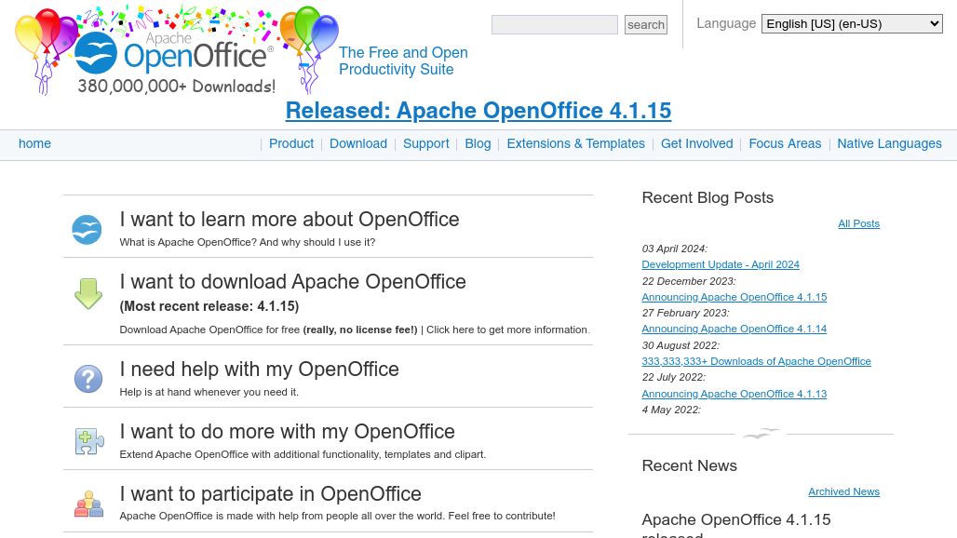Open the Native Languages menu
This screenshot has width=957, height=538.
[889, 143]
